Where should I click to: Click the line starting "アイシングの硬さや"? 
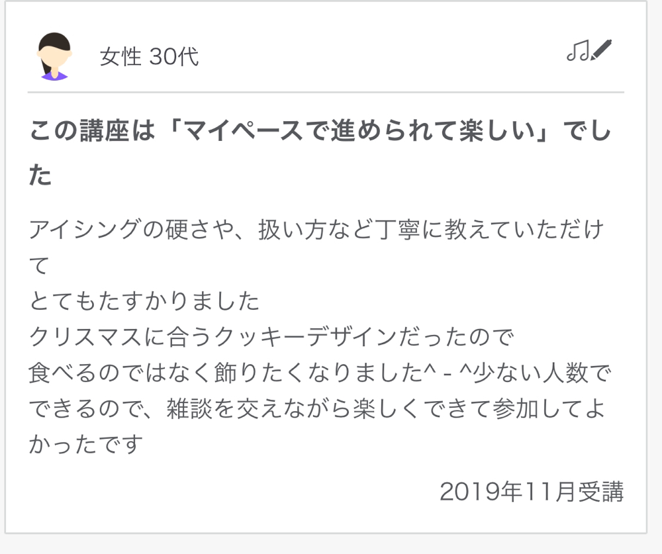(316, 230)
